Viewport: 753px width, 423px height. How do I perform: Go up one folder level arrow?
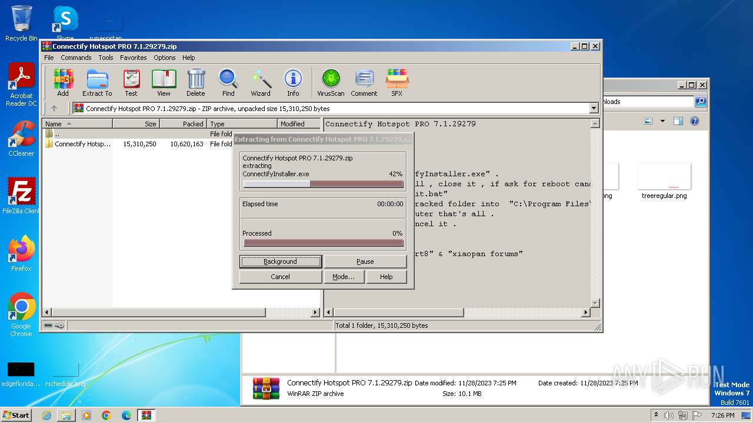tap(54, 108)
